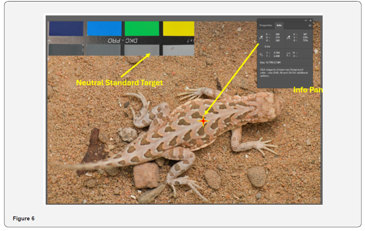Click the X coordinate value 3.764

click(x=277, y=53)
